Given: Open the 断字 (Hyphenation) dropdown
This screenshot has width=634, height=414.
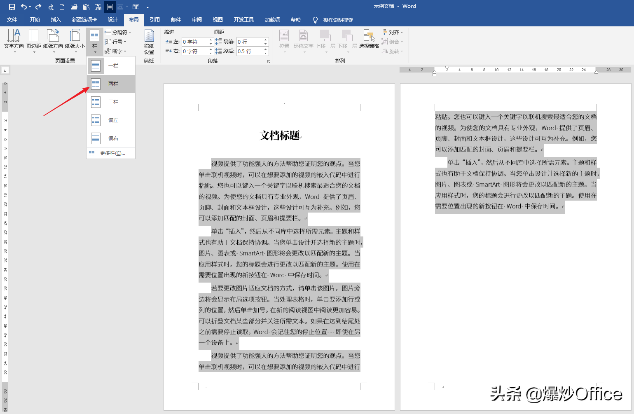Looking at the screenshot, I should [x=115, y=51].
